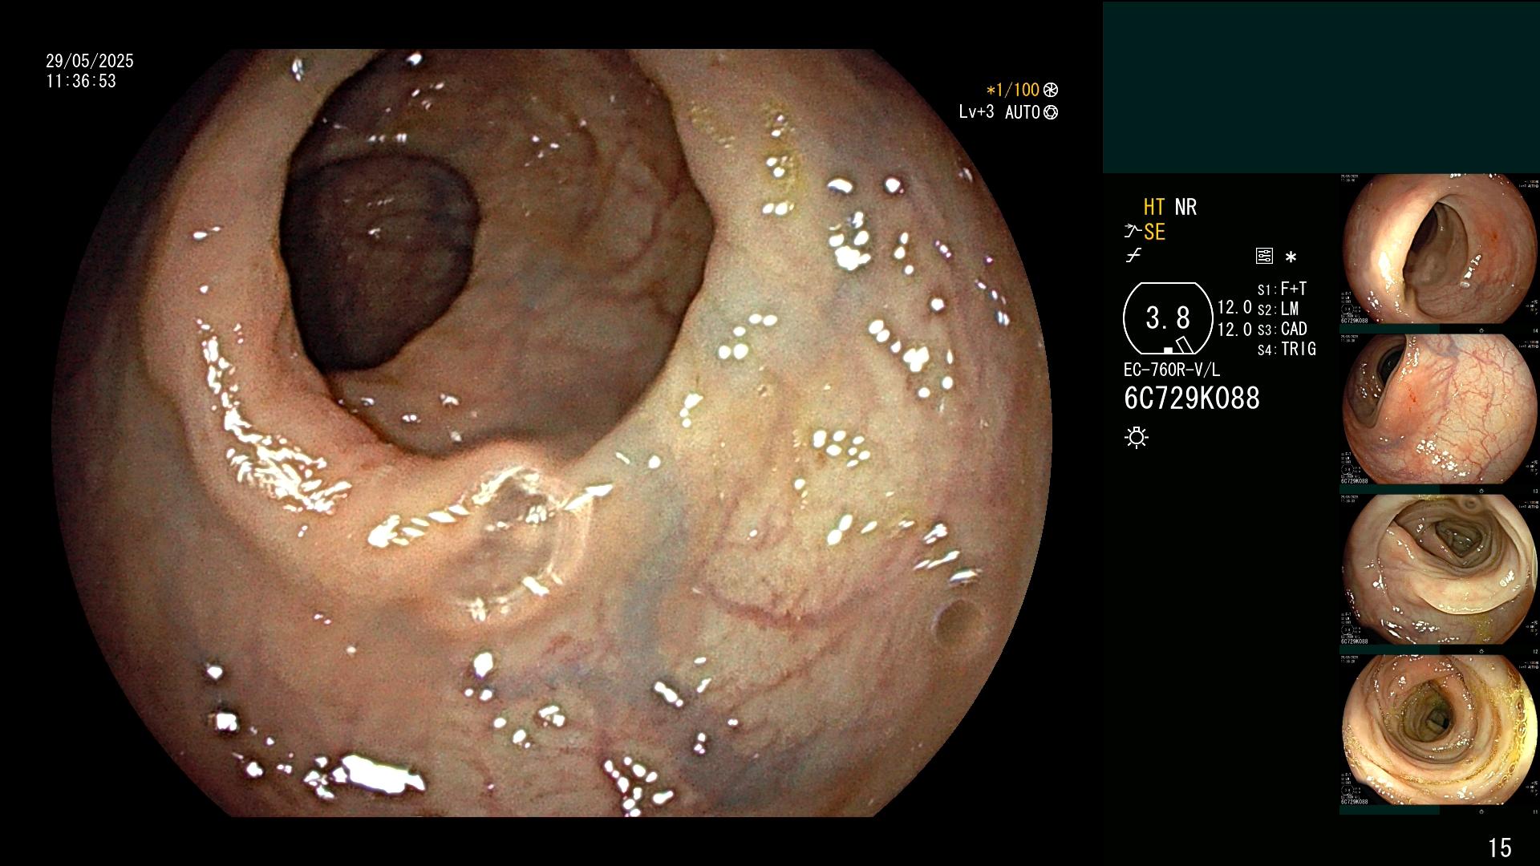Click the *1/100 shutter speed value
1540x866 pixels.
click(x=1012, y=90)
